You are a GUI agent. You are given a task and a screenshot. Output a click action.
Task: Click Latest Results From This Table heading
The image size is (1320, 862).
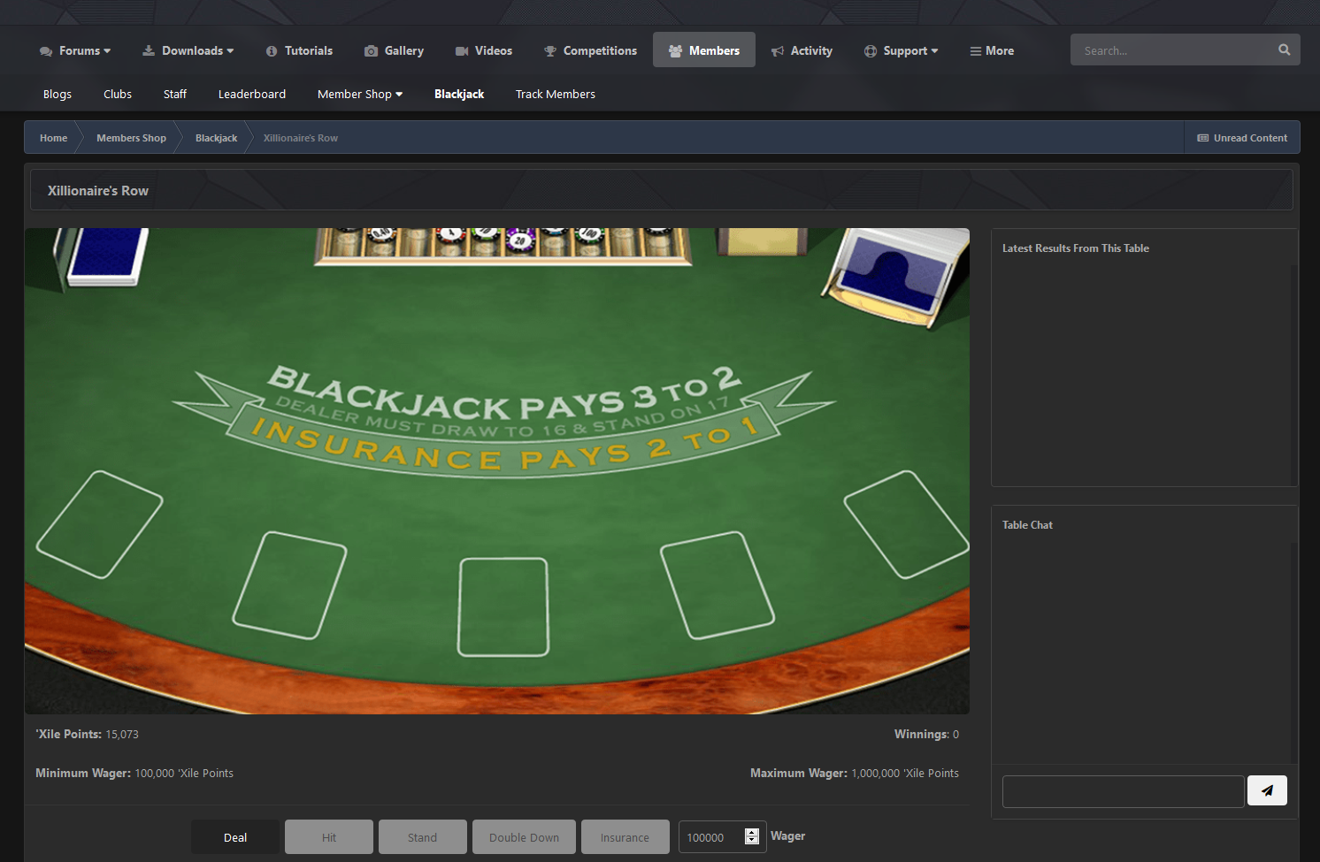(x=1076, y=248)
